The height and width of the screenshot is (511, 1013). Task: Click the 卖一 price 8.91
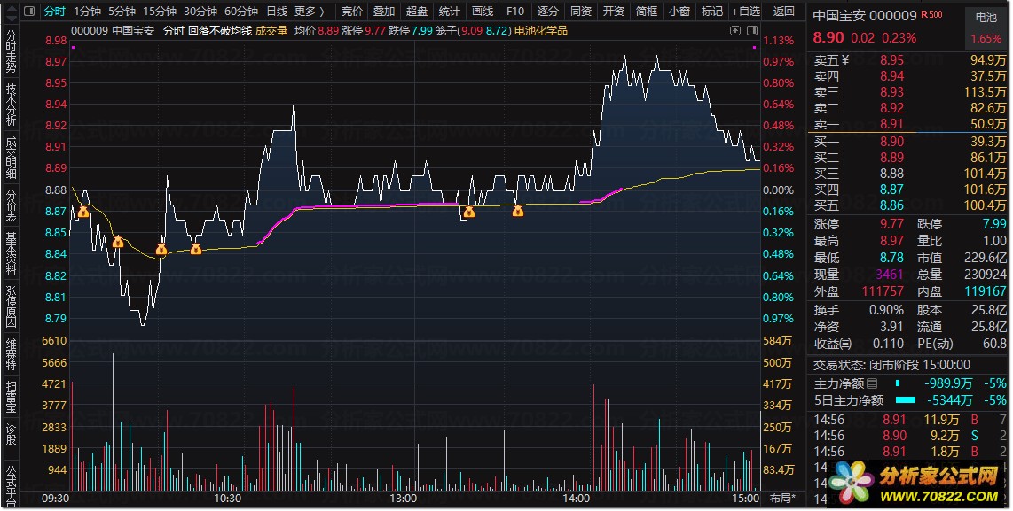891,124
